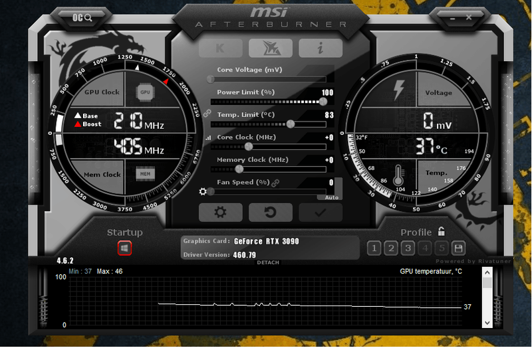Click the Core Voltage slider handle
The image size is (532, 348).
pyautogui.click(x=210, y=79)
